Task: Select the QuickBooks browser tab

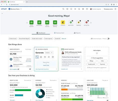Action: 16,2
